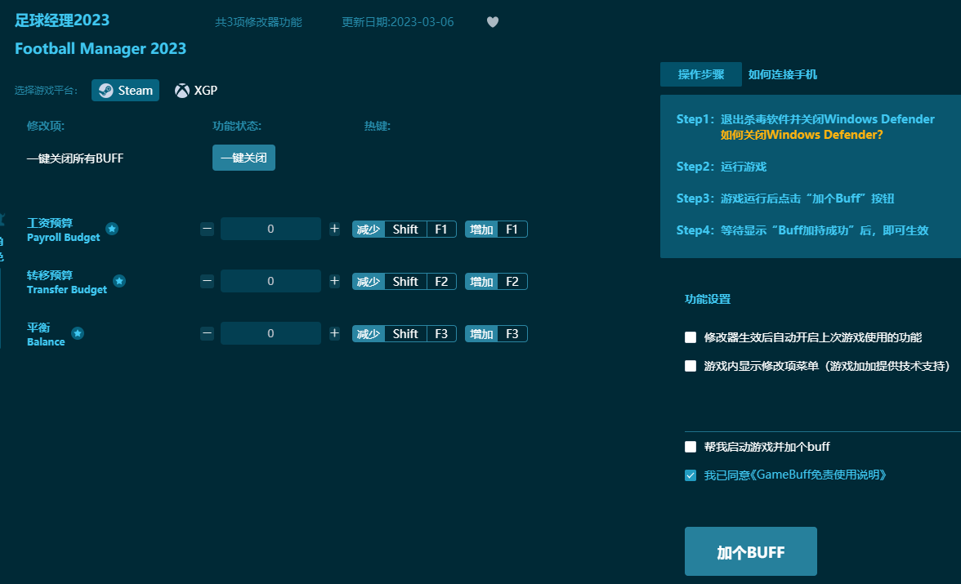This screenshot has height=584, width=961.
Task: Increase Balance value with plus button
Action: point(334,333)
